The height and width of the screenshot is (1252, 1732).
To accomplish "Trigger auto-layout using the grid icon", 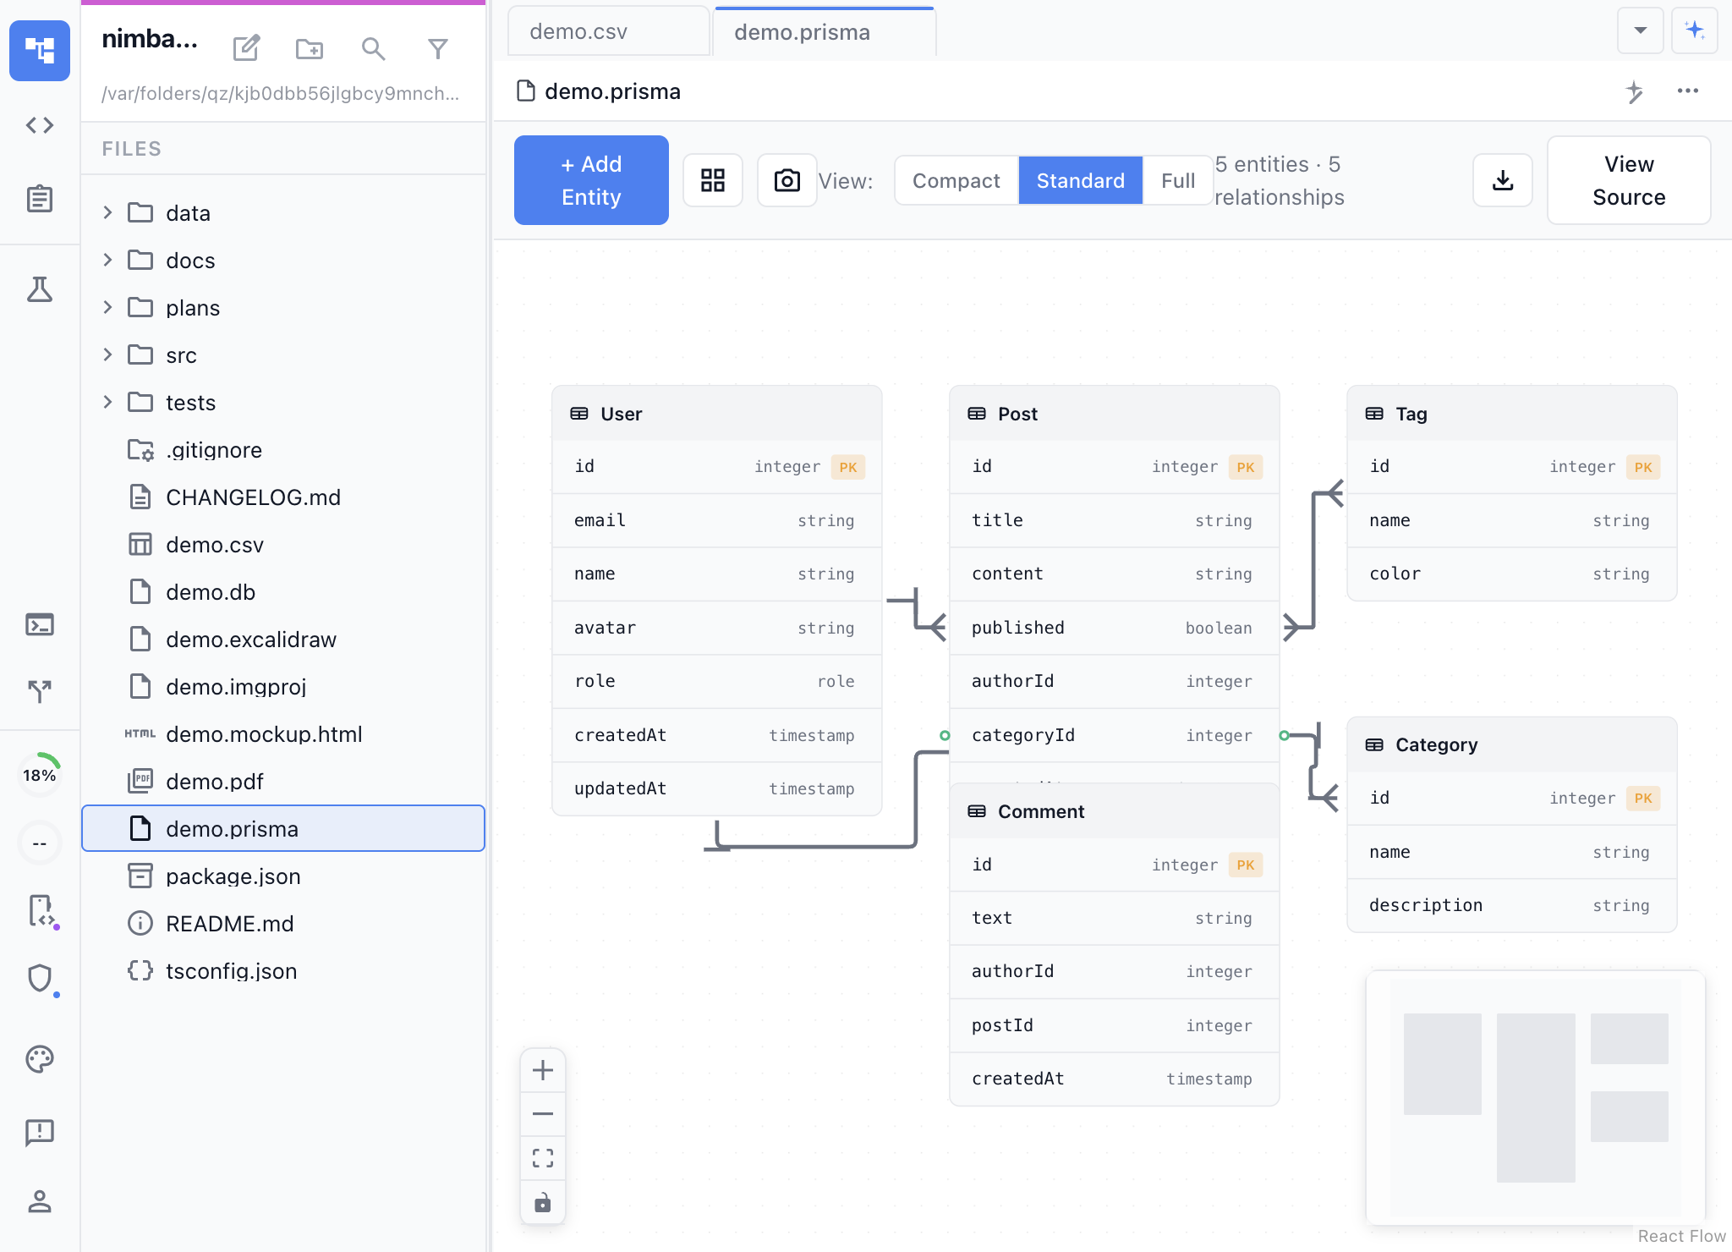I will pyautogui.click(x=713, y=180).
